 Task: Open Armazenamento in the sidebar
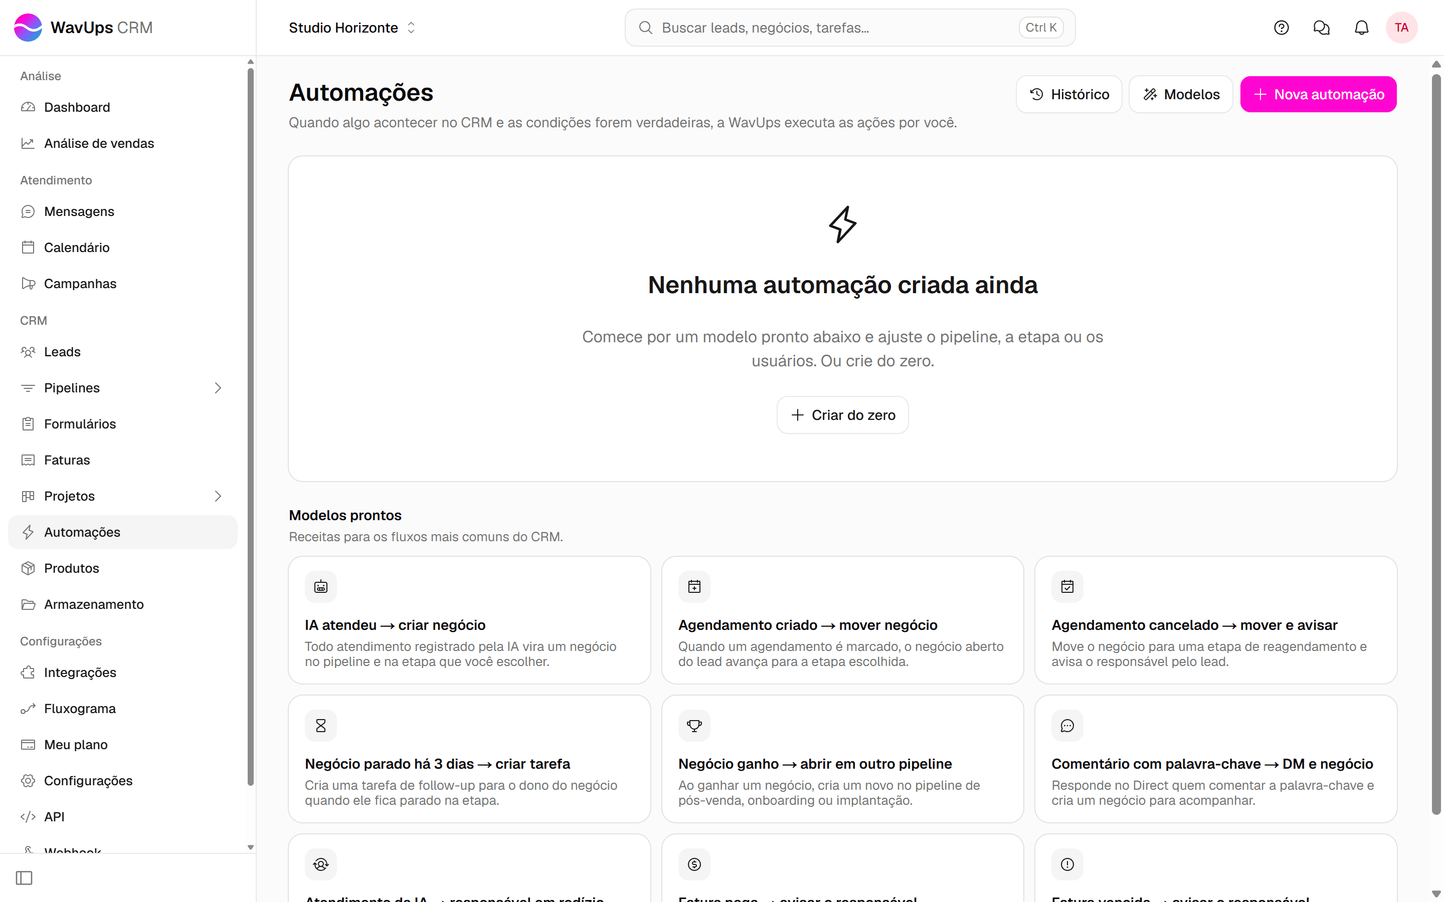tap(122, 604)
